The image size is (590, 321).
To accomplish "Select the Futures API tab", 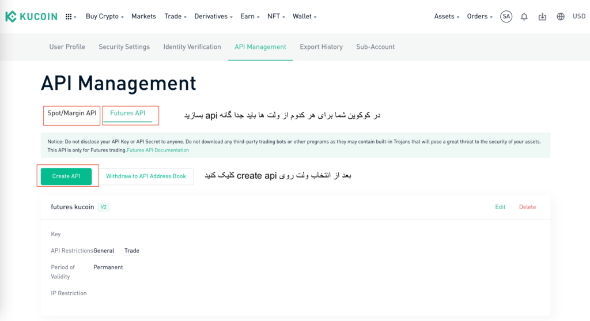I will (x=127, y=114).
